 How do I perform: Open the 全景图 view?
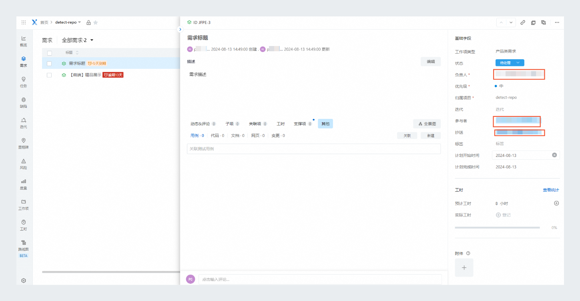pos(427,124)
